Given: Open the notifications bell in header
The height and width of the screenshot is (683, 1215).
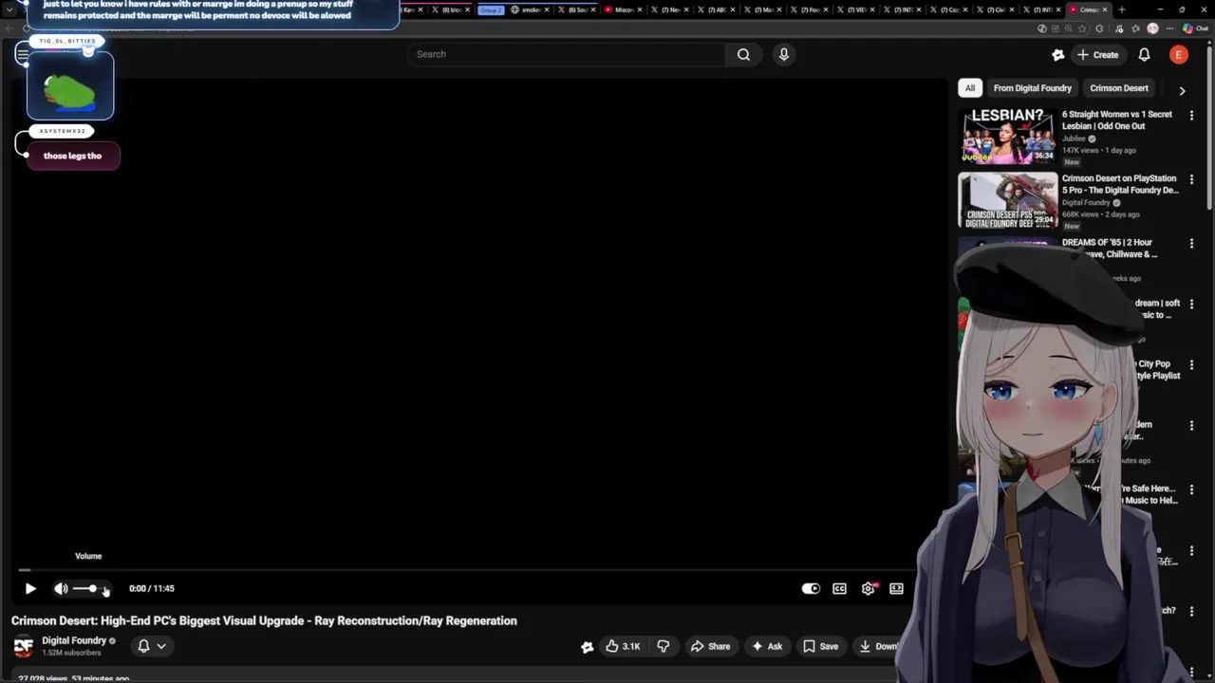Looking at the screenshot, I should (1145, 54).
